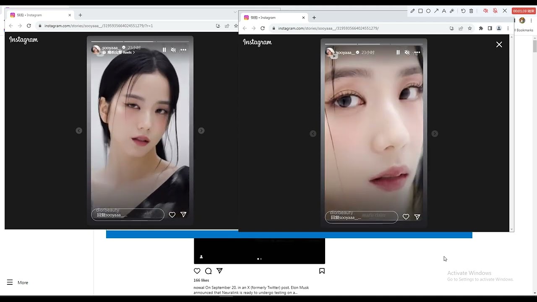Open the three-dots menu on the left story

point(183,50)
